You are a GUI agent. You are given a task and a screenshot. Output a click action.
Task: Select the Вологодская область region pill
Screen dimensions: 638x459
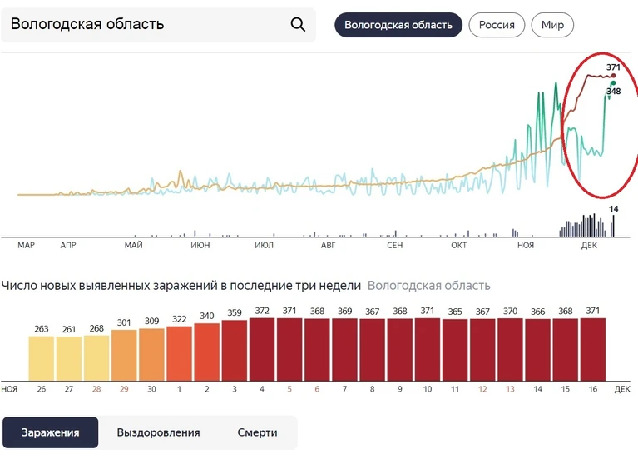point(398,25)
